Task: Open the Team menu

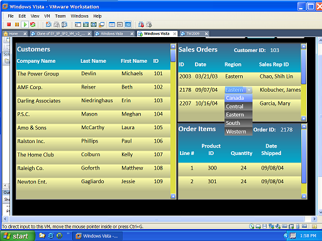Action: pos(60,16)
